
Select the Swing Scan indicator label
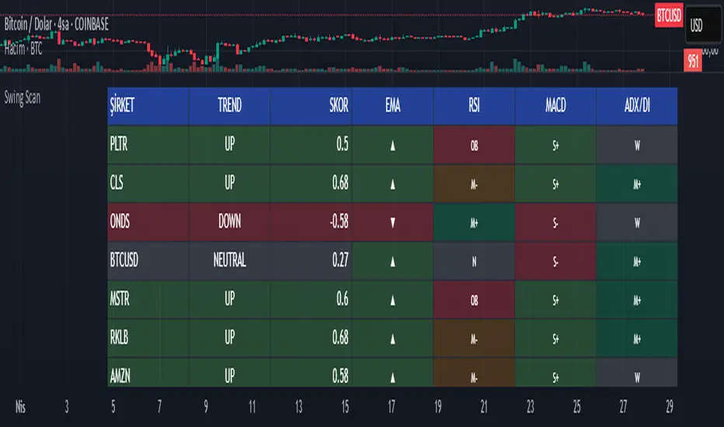[23, 97]
